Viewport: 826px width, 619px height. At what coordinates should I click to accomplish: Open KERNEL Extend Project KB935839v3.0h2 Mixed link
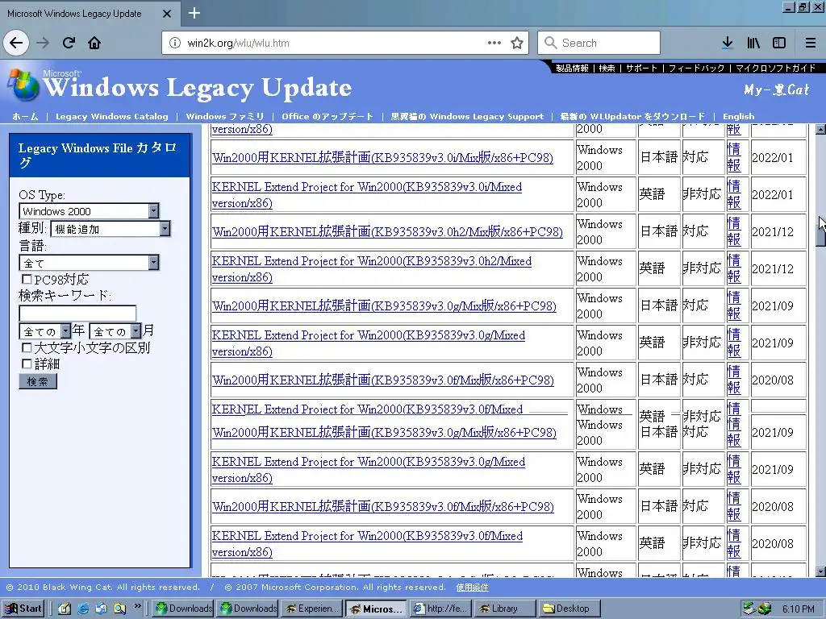[371, 269]
